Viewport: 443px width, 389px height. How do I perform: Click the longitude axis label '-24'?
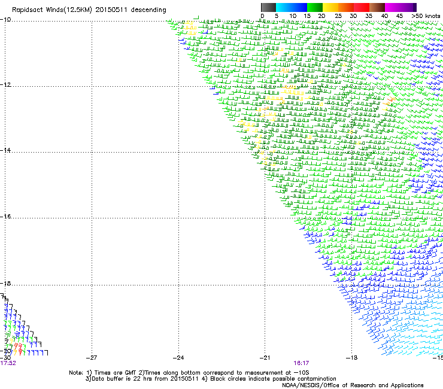[178, 358]
